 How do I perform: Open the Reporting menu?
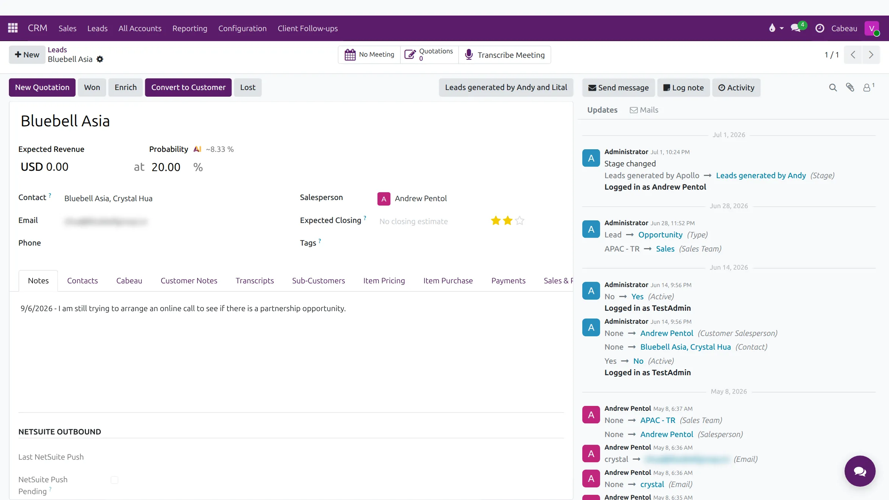(190, 29)
